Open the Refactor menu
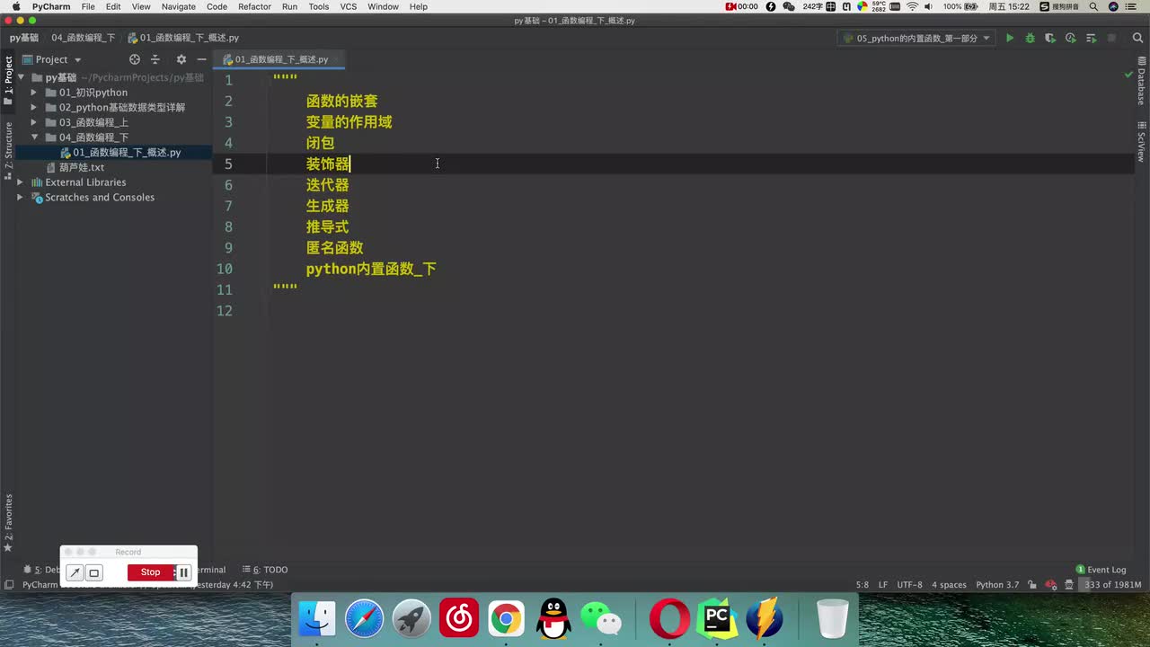This screenshot has height=647, width=1150. click(x=254, y=6)
